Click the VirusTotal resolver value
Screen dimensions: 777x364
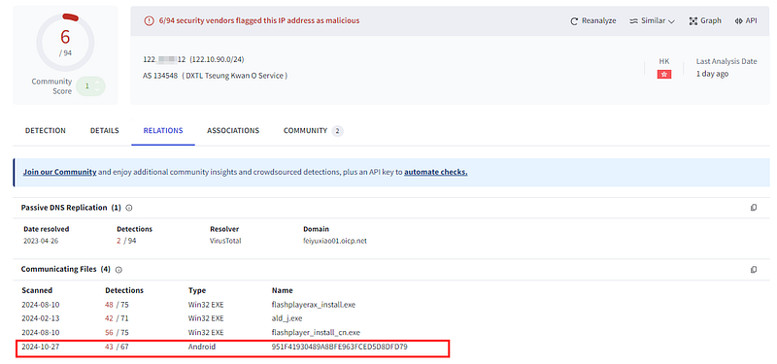tap(225, 241)
